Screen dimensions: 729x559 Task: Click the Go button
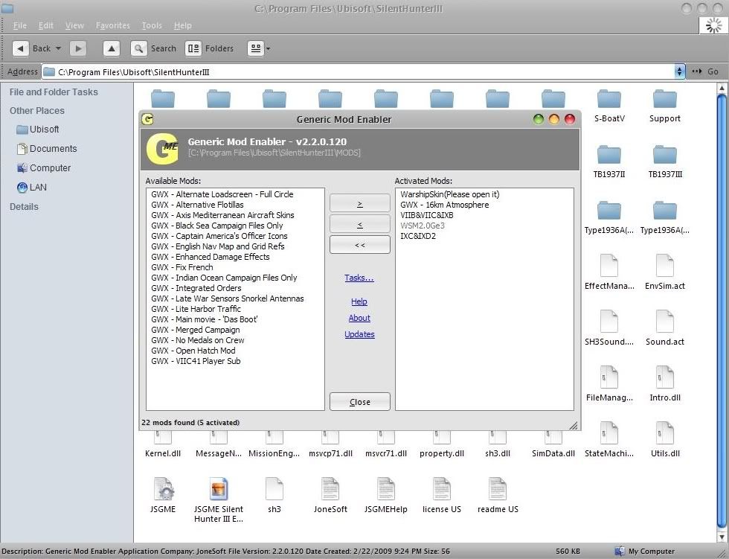click(x=706, y=71)
